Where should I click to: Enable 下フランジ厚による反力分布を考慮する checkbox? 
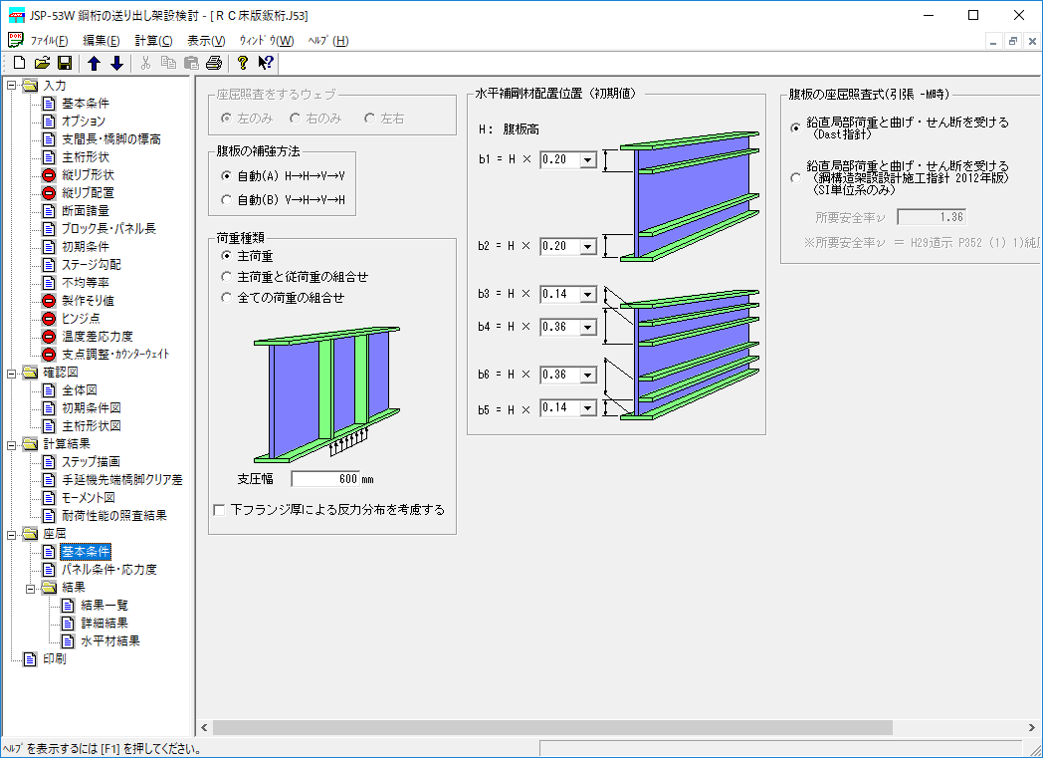220,510
